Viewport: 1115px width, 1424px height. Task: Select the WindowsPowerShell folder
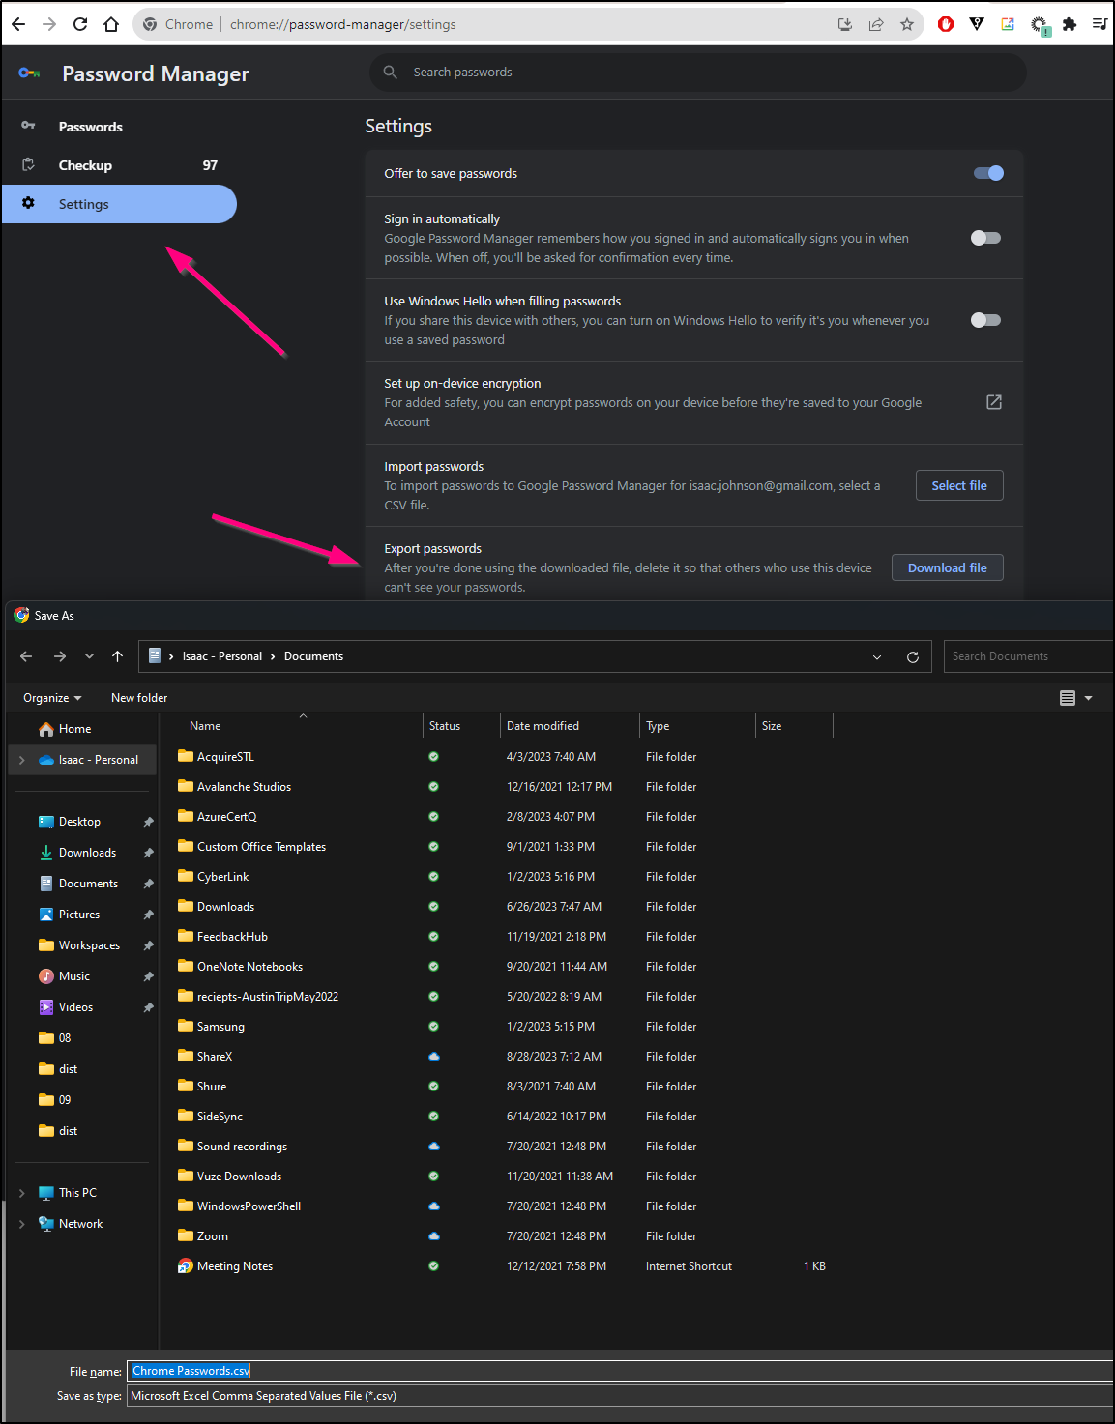249,1206
